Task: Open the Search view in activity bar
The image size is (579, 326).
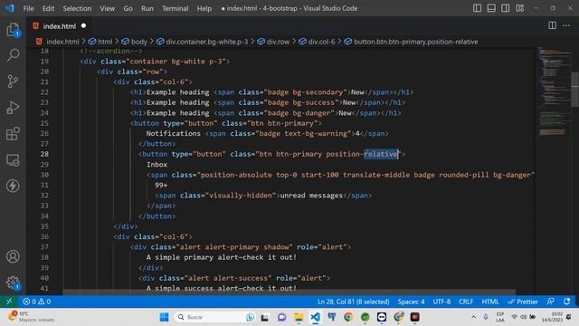Action: pos(13,55)
